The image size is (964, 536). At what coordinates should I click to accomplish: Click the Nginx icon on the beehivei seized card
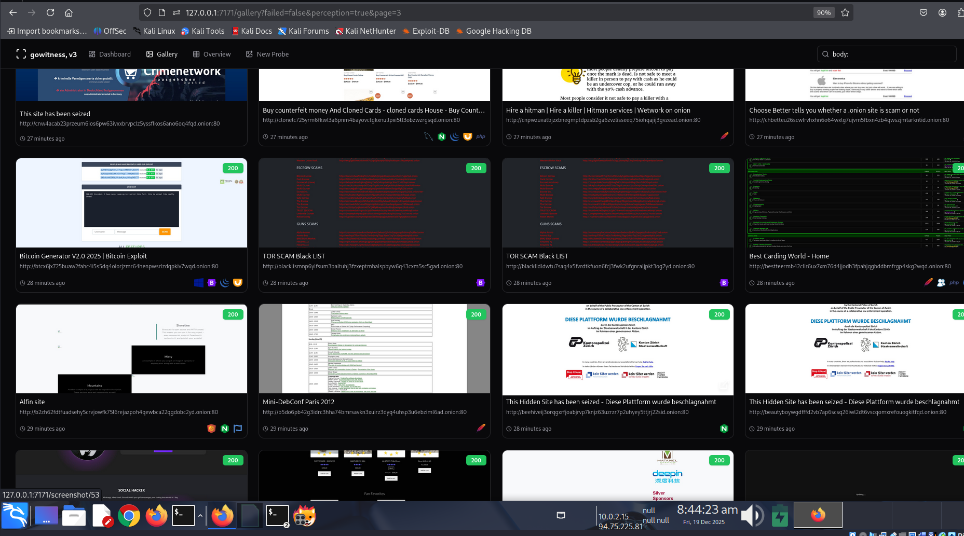point(724,429)
